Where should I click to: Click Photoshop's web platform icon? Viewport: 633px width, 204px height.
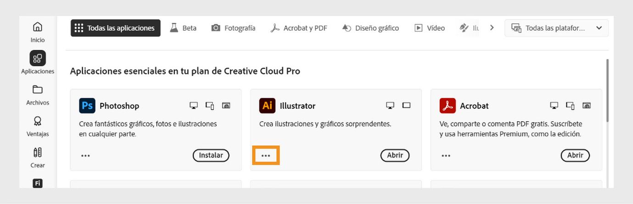pyautogui.click(x=226, y=106)
